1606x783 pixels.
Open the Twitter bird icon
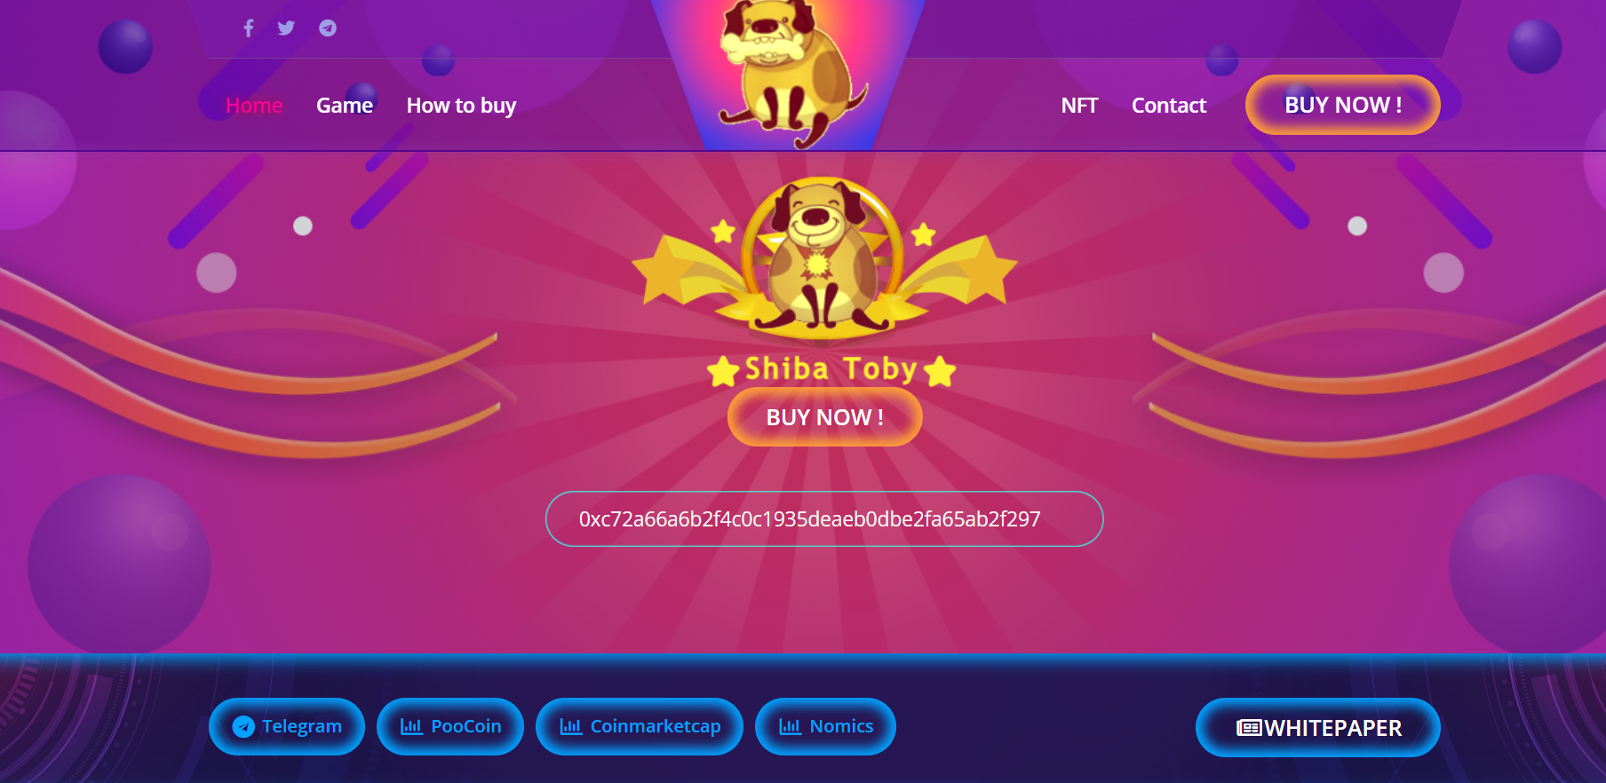286,28
